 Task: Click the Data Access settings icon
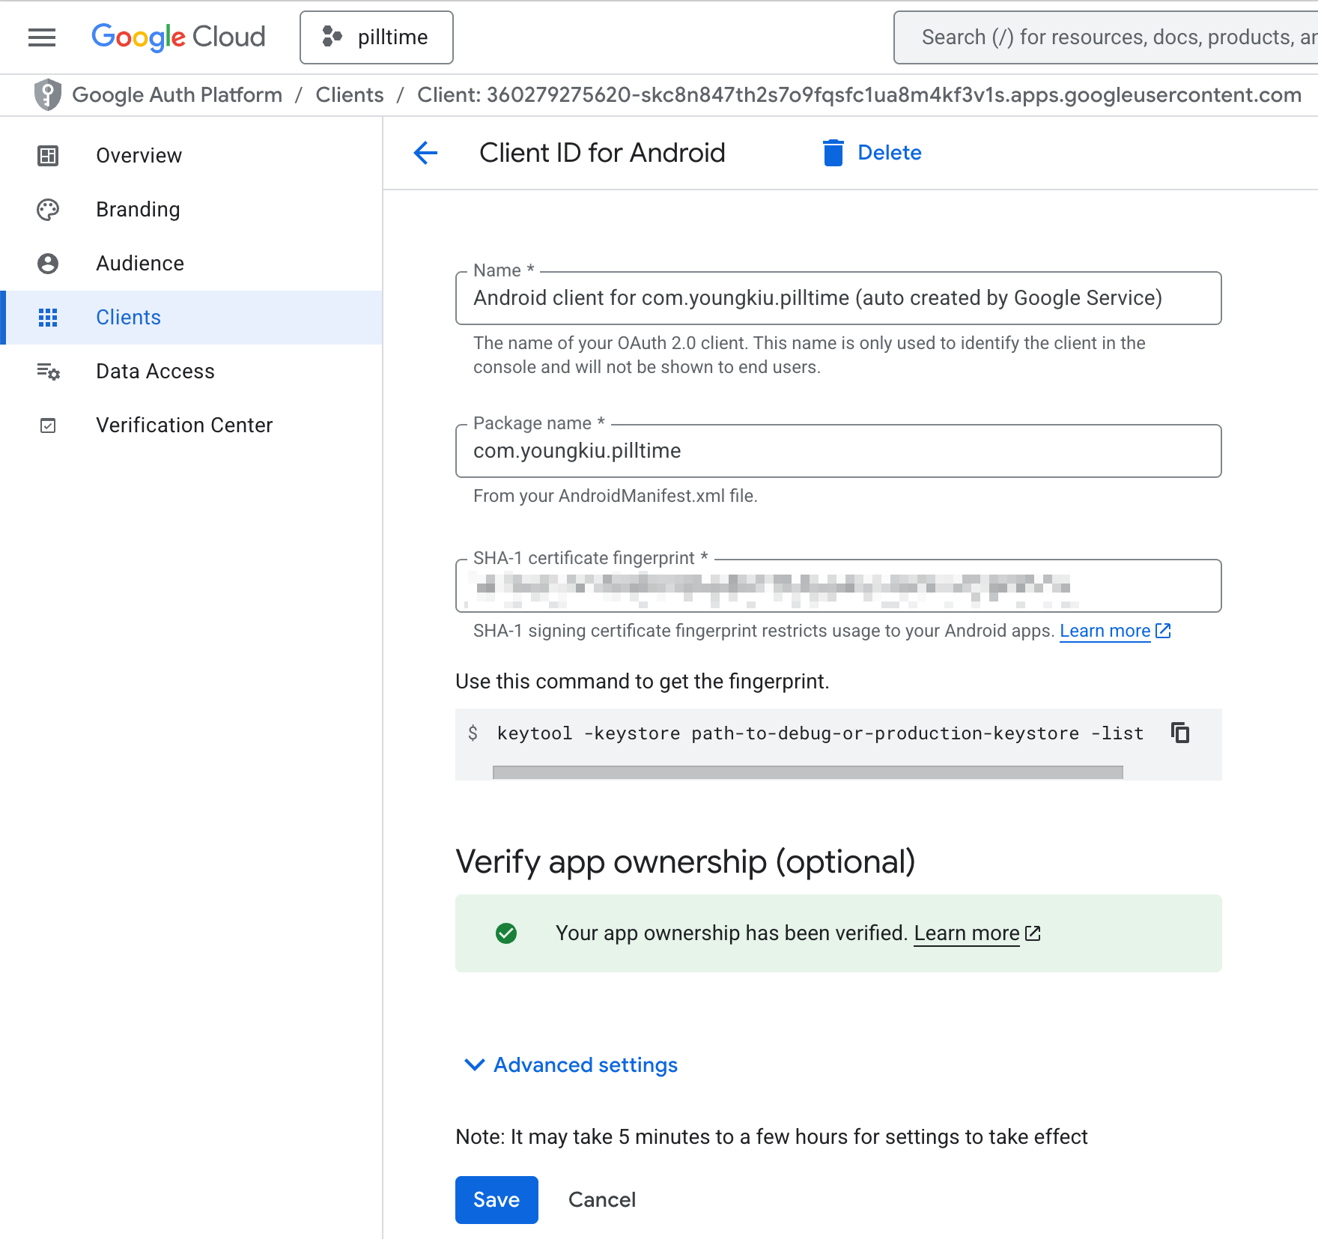(48, 372)
